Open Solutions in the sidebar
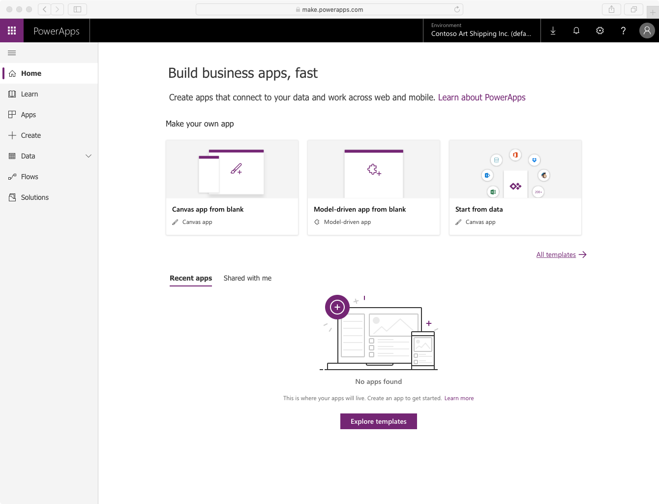Image resolution: width=659 pixels, height=504 pixels. click(49, 197)
